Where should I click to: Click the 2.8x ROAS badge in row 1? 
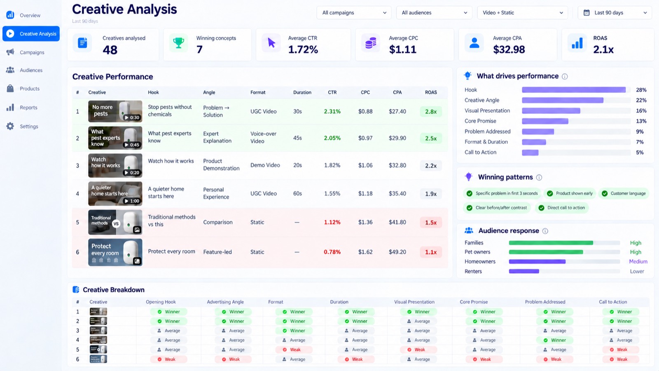[x=431, y=112]
